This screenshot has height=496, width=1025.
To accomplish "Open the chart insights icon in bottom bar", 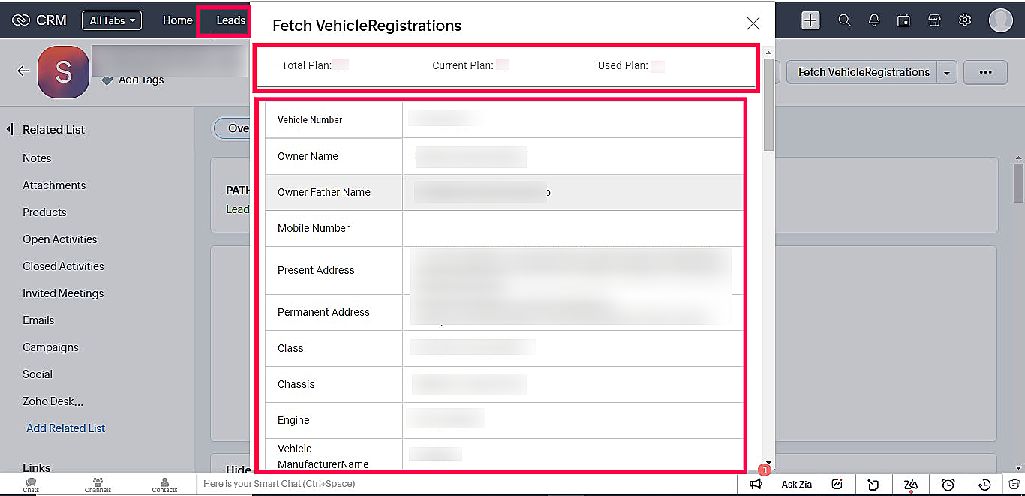I will pos(837,484).
